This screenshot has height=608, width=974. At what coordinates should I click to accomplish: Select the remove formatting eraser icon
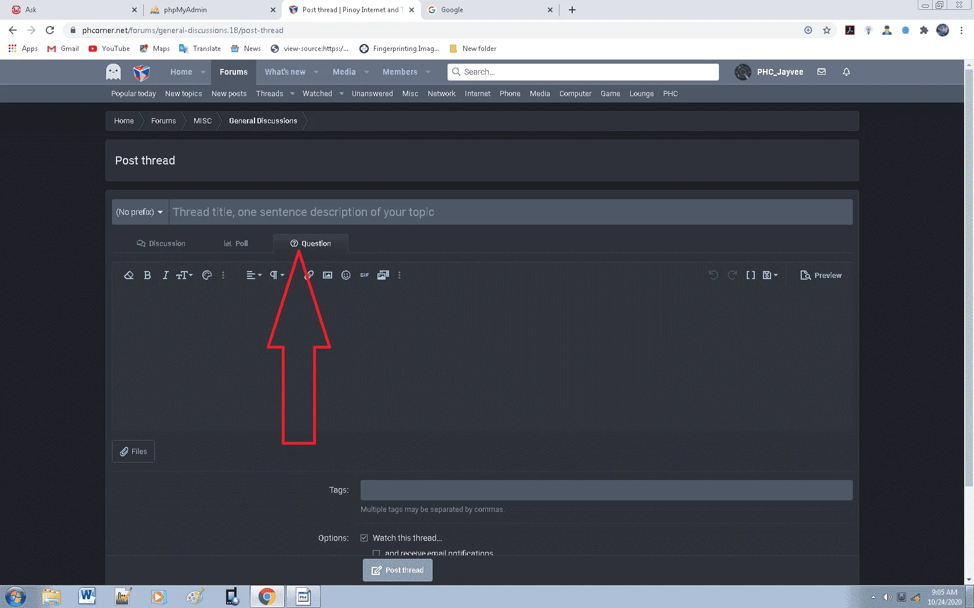click(129, 275)
